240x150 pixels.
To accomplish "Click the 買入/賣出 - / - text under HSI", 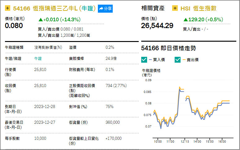I will (196, 29).
